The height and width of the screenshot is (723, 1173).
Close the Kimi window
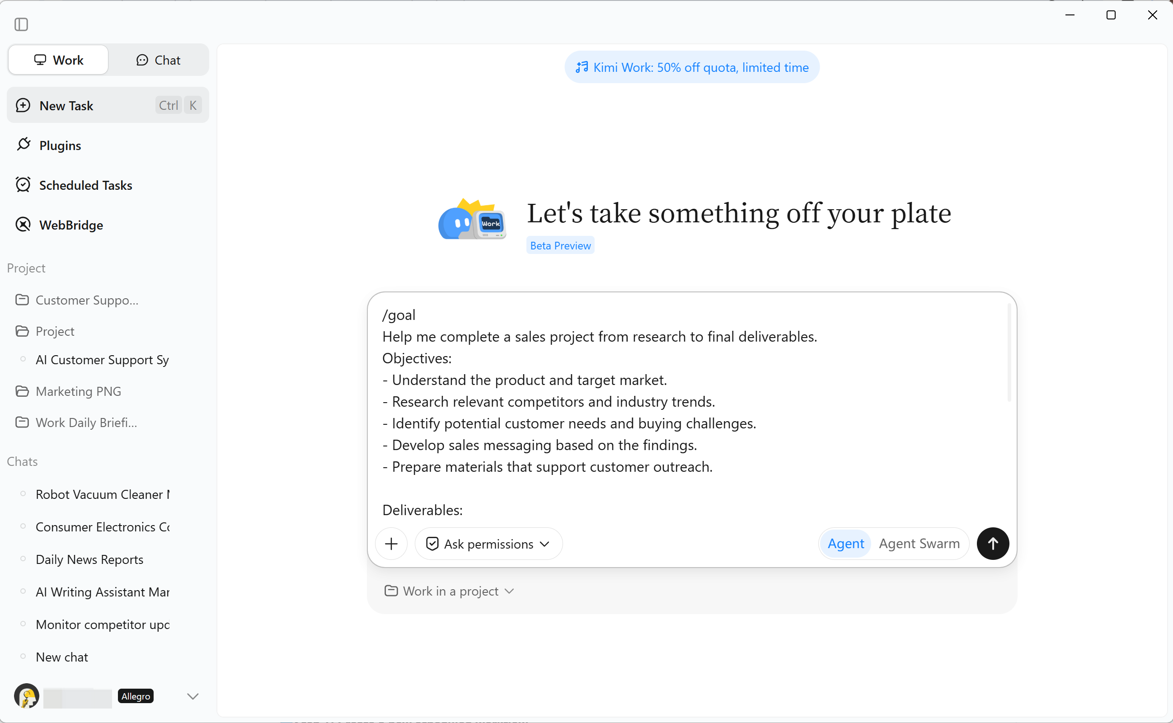[1152, 15]
